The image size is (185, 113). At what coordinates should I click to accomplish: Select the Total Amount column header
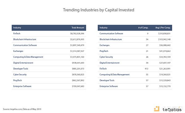tap(78, 28)
